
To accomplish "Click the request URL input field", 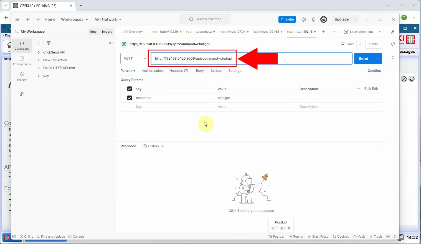I will click(x=252, y=59).
